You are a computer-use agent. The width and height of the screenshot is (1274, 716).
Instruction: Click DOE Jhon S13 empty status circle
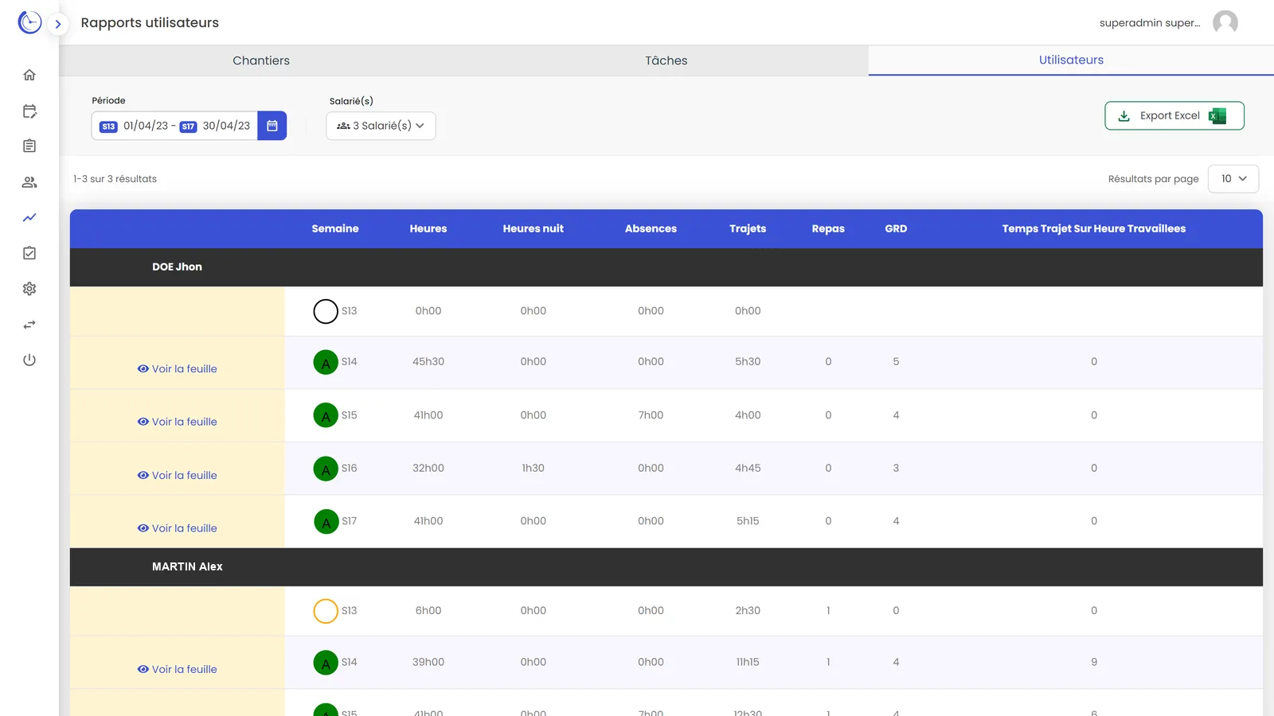[x=326, y=311]
